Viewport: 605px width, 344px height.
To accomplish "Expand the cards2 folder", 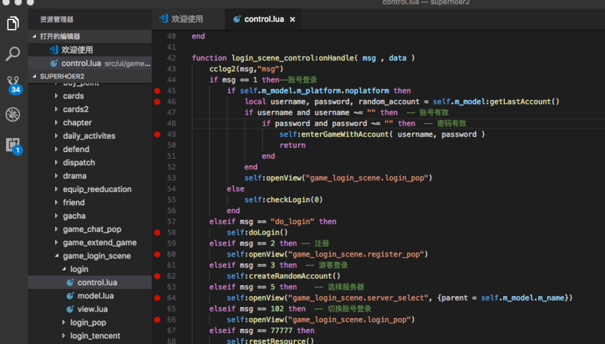I will click(x=90, y=109).
